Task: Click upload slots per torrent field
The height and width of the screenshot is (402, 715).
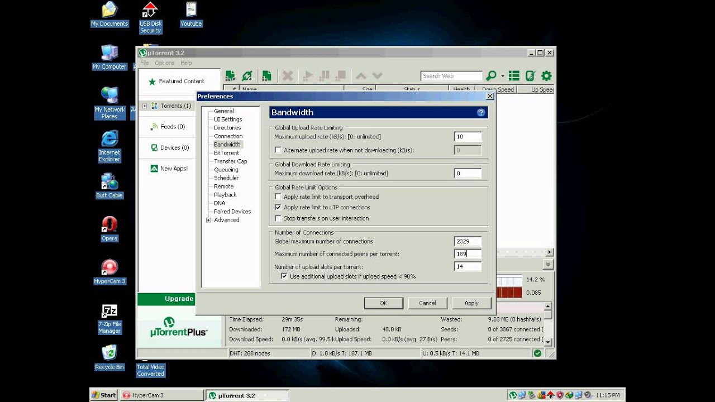Action: click(468, 267)
